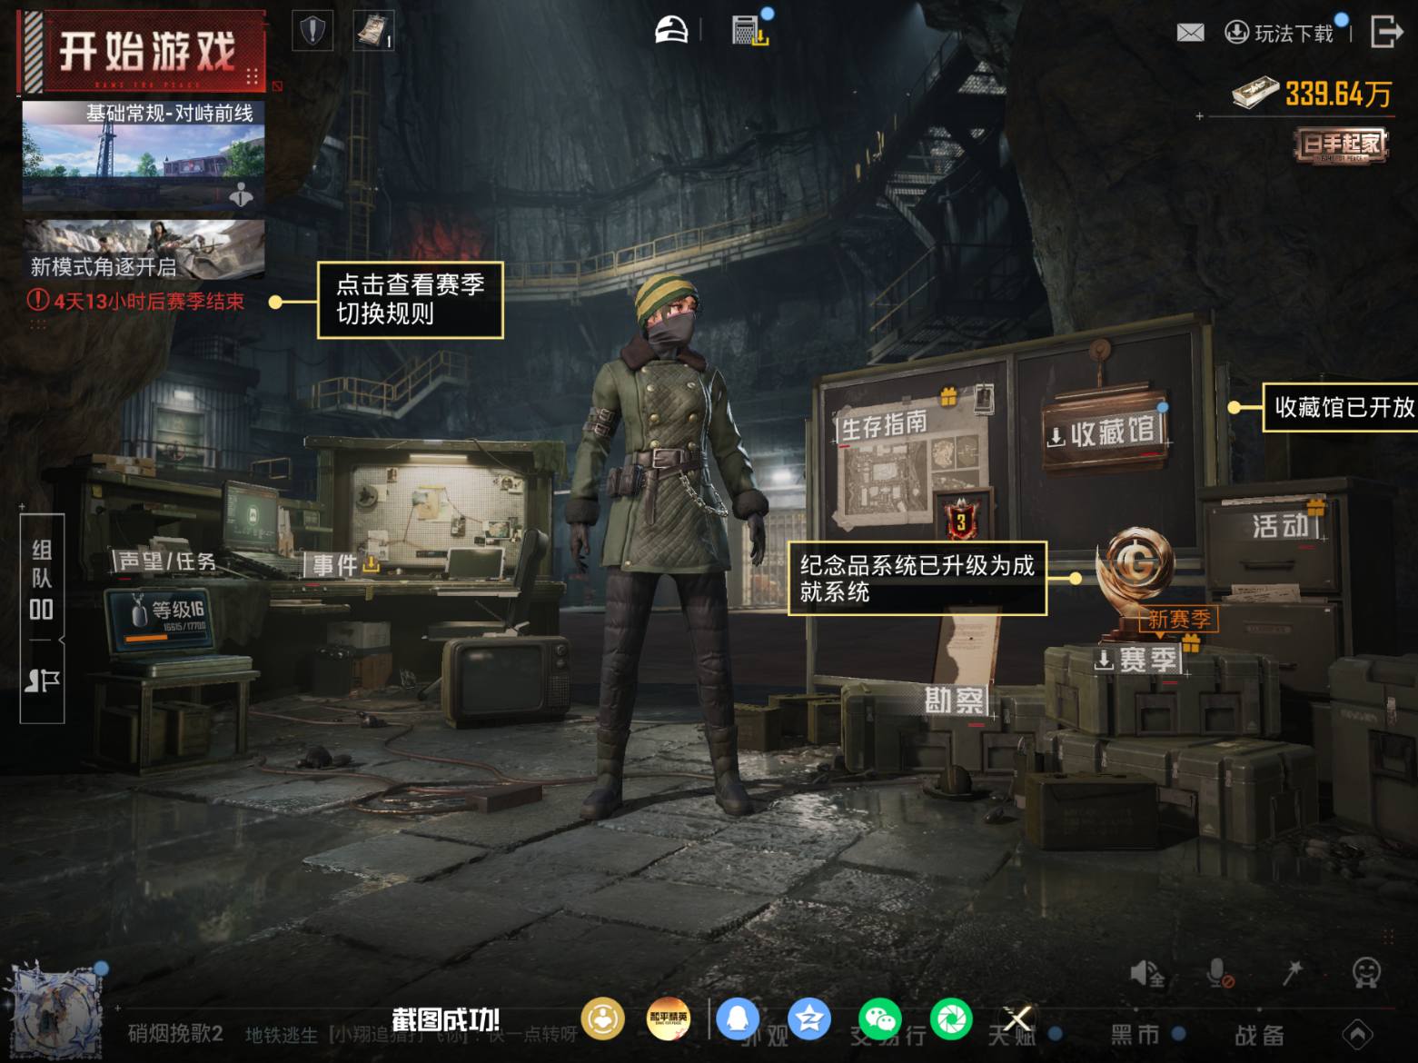
Task: Click the 收藏馆已开放 tooltip
Action: pyautogui.click(x=1341, y=407)
